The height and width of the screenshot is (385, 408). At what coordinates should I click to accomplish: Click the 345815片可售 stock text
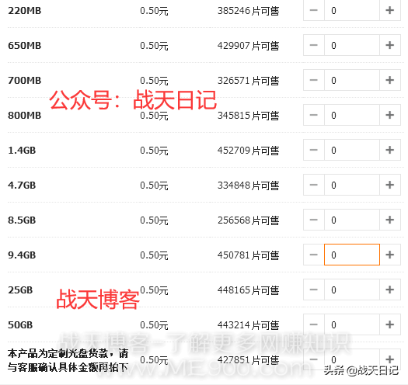[x=248, y=116]
